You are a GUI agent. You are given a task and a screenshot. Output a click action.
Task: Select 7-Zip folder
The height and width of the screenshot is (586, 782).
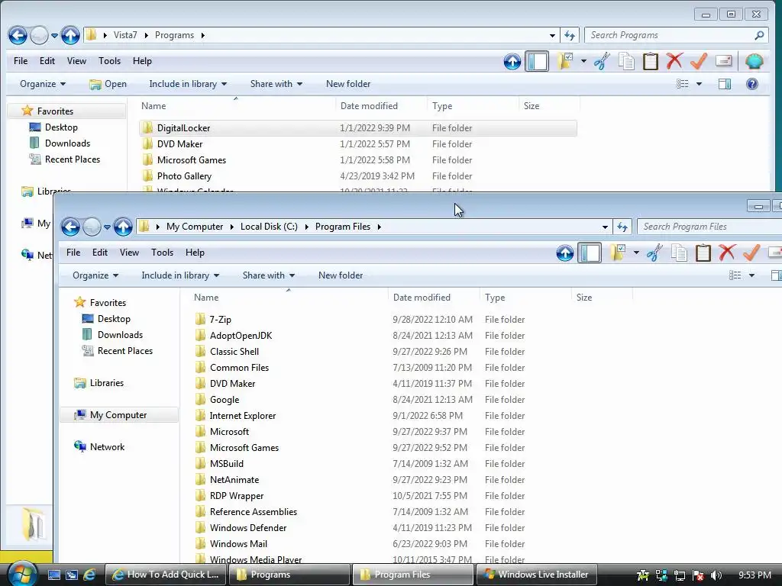pos(220,320)
